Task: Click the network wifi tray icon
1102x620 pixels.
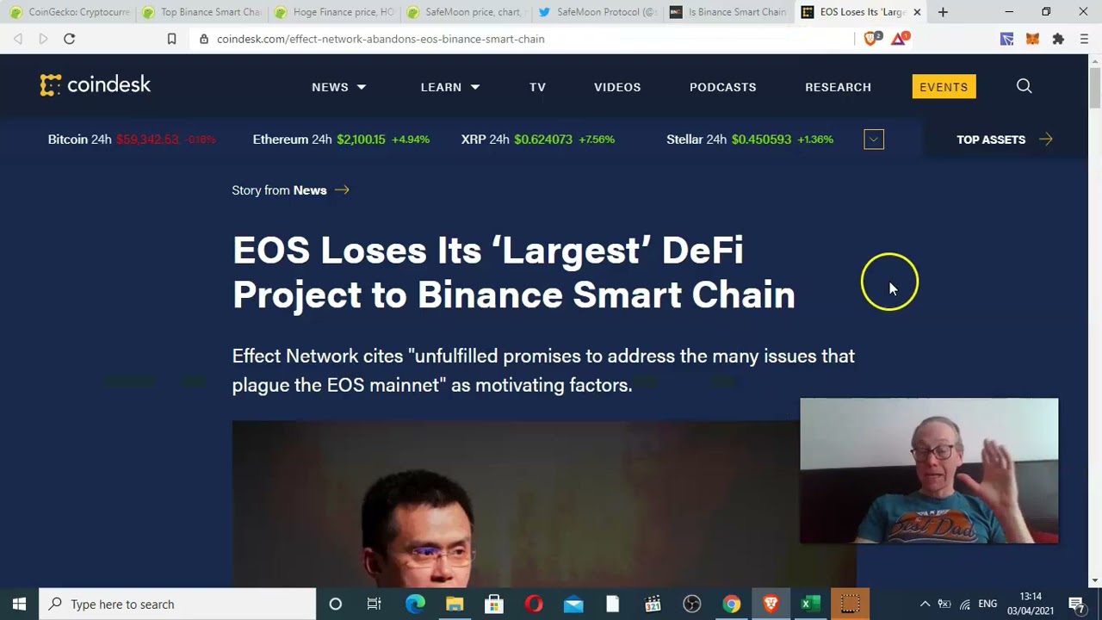Action: 965,604
